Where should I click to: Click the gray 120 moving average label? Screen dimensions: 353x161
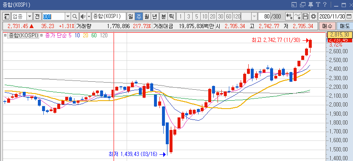[x=104, y=35]
